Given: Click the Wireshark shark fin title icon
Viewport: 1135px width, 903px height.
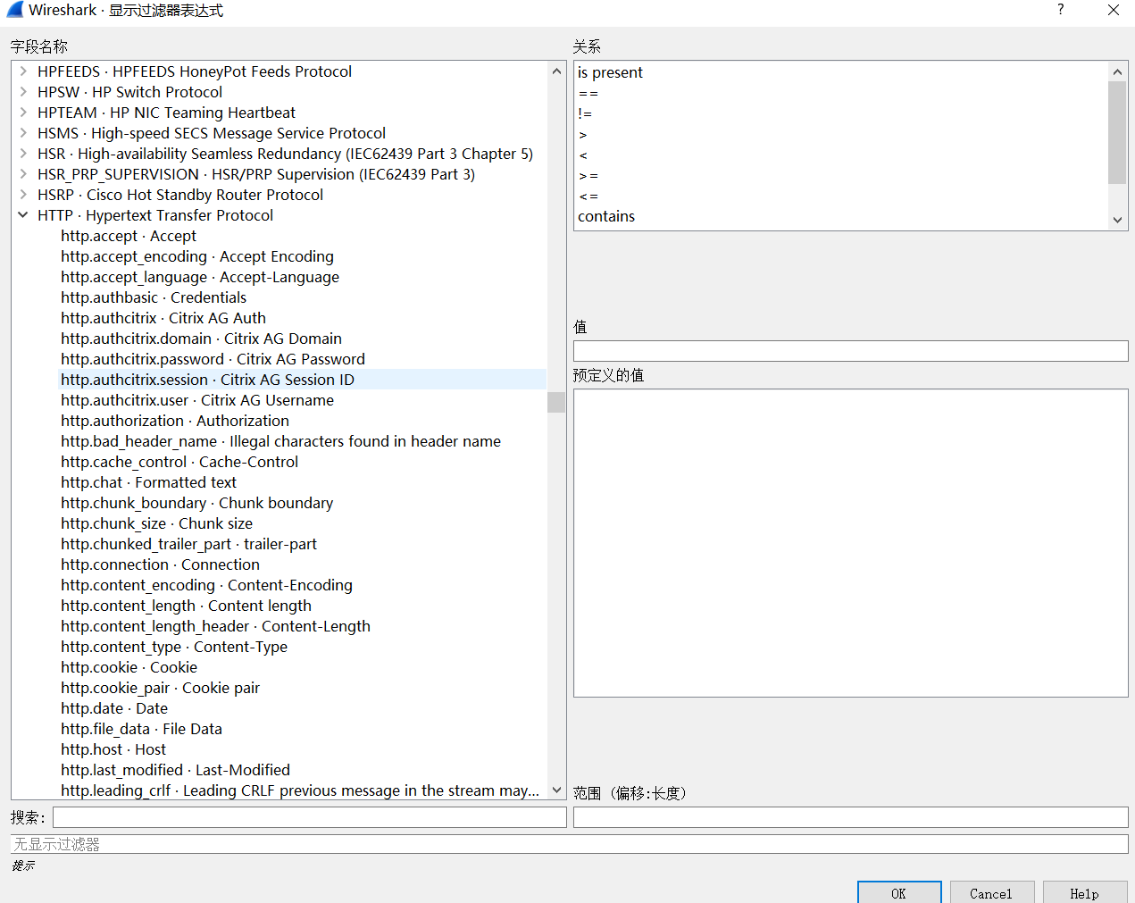Looking at the screenshot, I should (14, 10).
